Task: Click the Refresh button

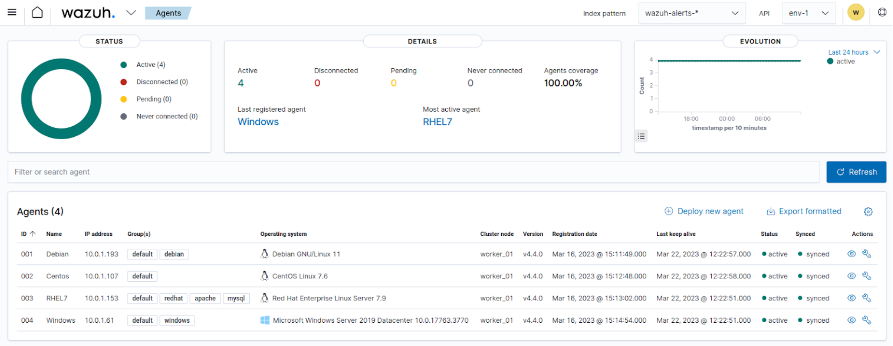Action: (x=856, y=172)
